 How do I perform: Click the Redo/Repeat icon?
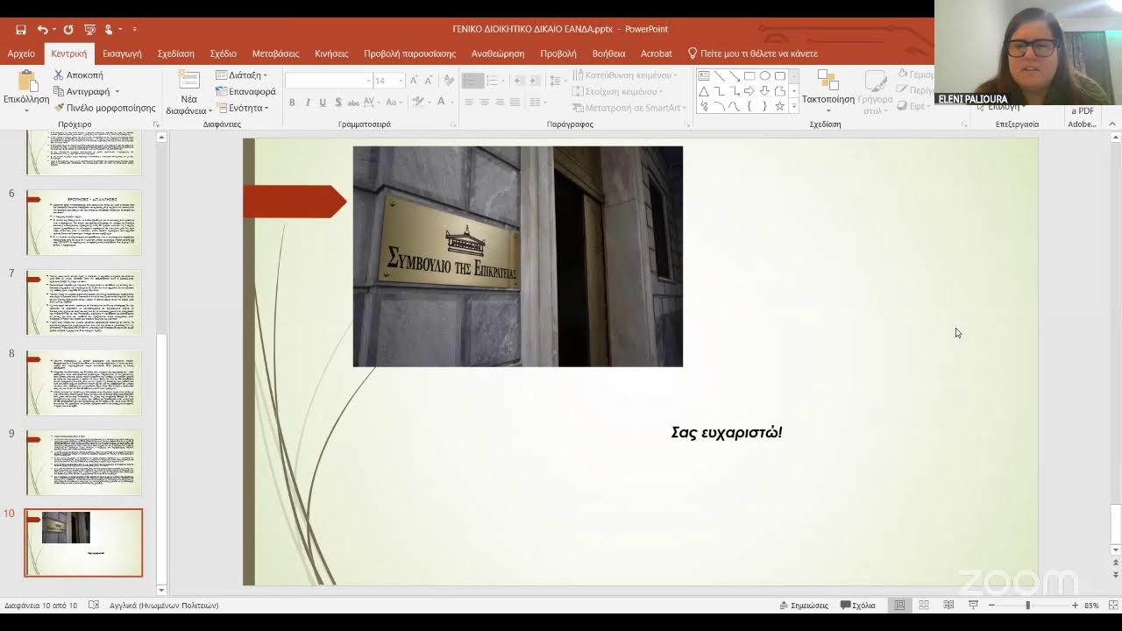(68, 29)
